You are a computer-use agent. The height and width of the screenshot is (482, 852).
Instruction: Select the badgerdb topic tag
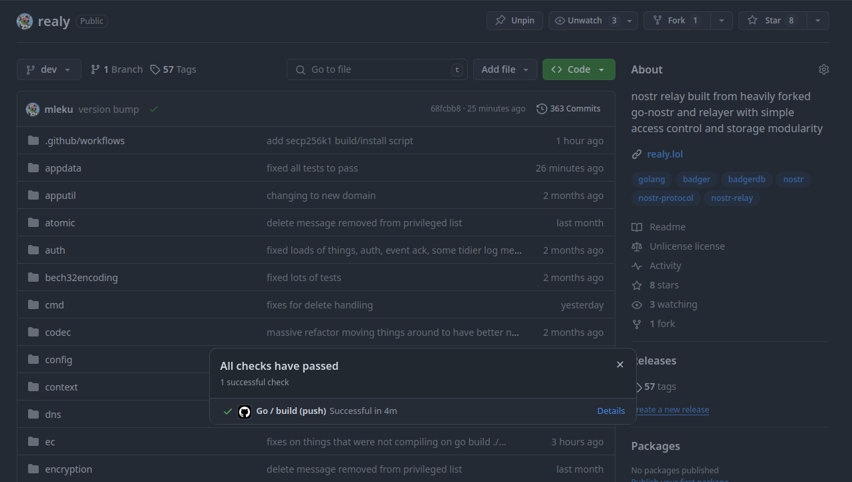point(746,180)
